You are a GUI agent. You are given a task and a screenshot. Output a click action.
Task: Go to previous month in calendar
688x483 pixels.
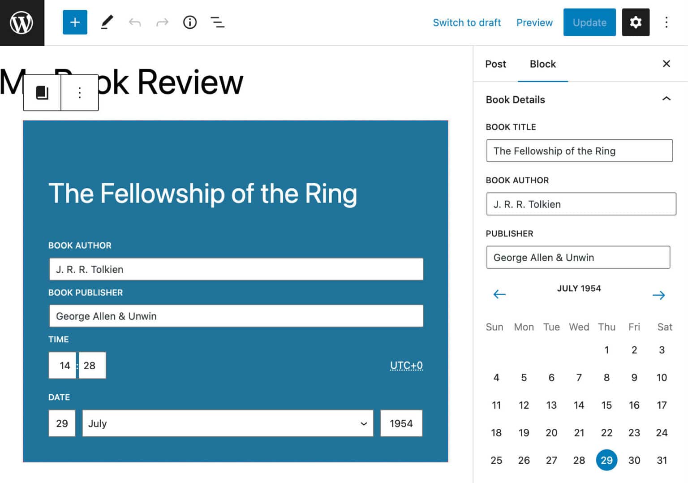click(499, 294)
